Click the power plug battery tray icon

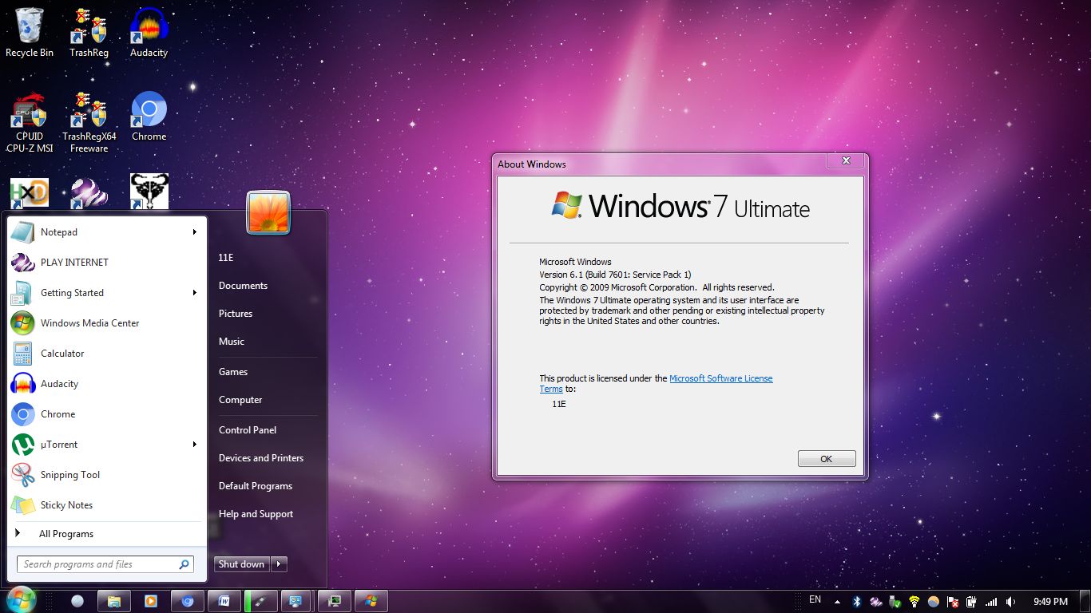[972, 602]
